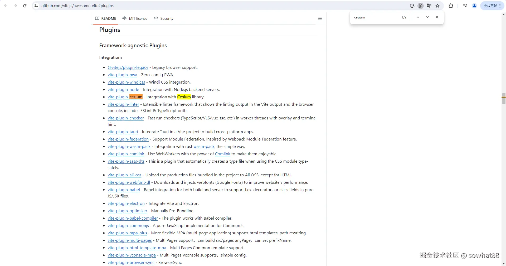The image size is (506, 266).
Task: Open the README outline menu
Action: [x=320, y=18]
